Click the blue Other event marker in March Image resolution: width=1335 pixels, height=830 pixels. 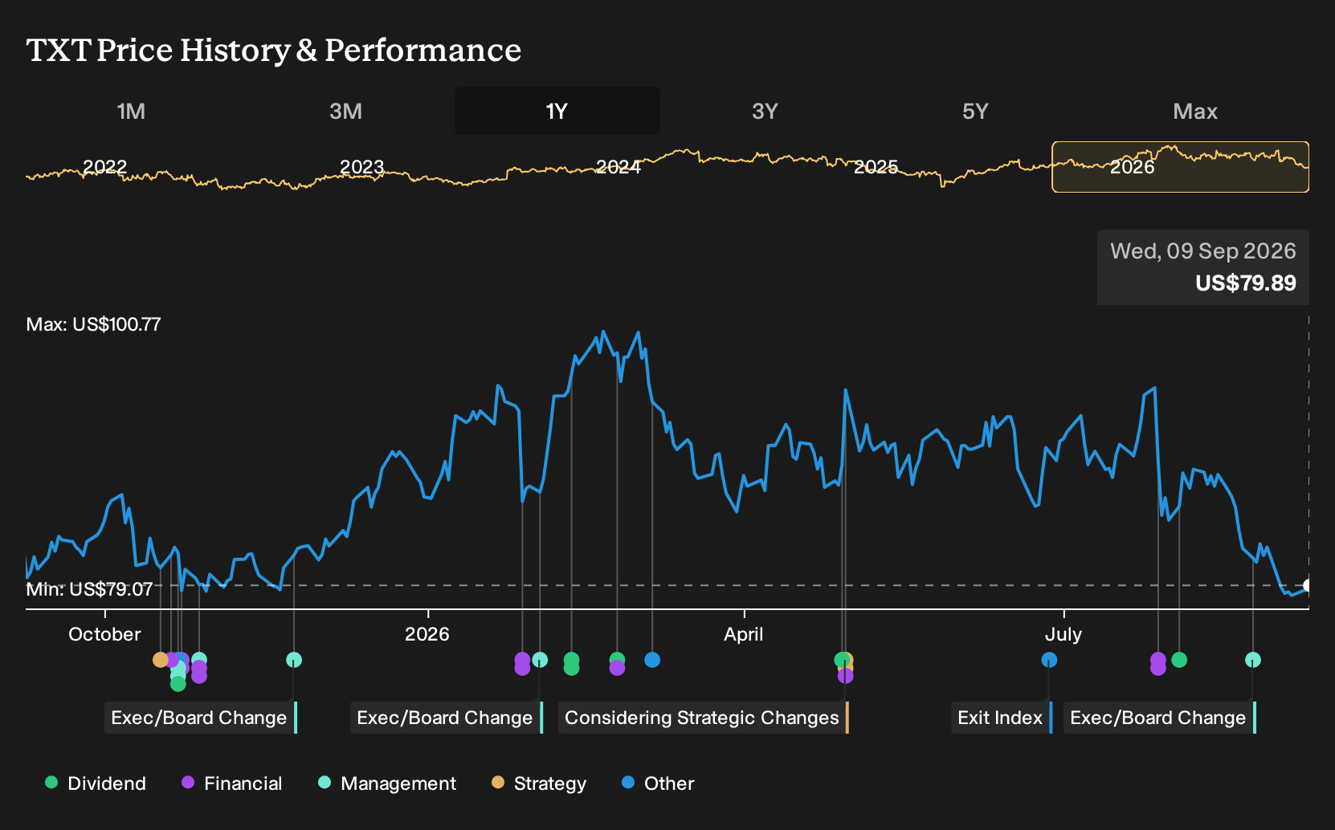(652, 660)
